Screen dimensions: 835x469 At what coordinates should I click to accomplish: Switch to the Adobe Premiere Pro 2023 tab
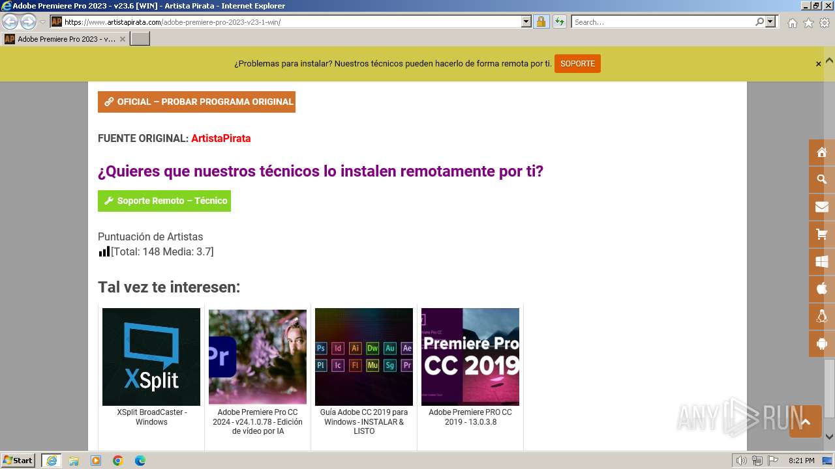pos(65,39)
